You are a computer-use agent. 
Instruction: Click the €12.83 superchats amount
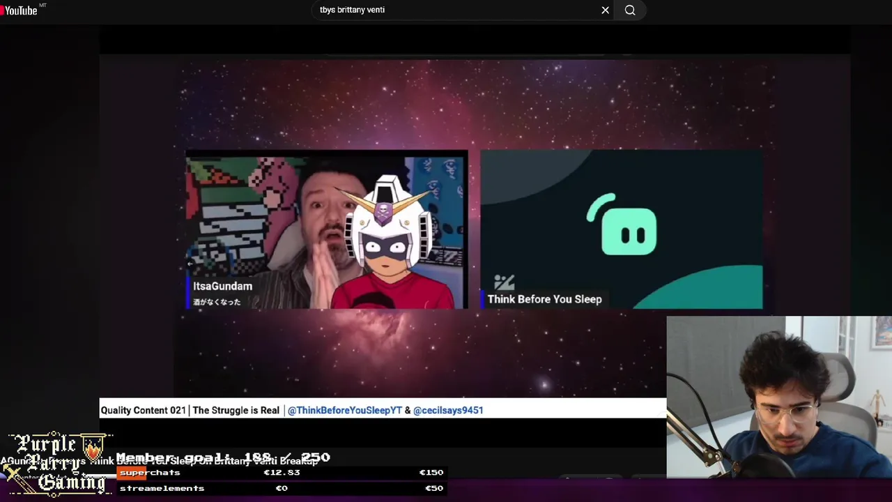[282, 473]
